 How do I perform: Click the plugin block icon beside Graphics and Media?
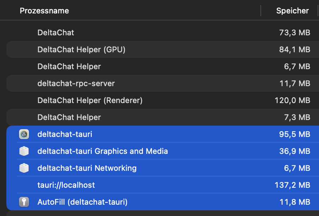point(24,151)
